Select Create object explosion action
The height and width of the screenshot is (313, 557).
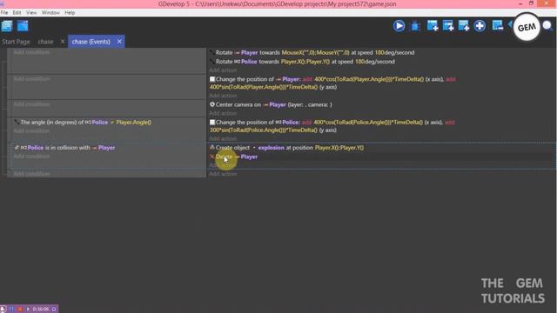coord(286,148)
